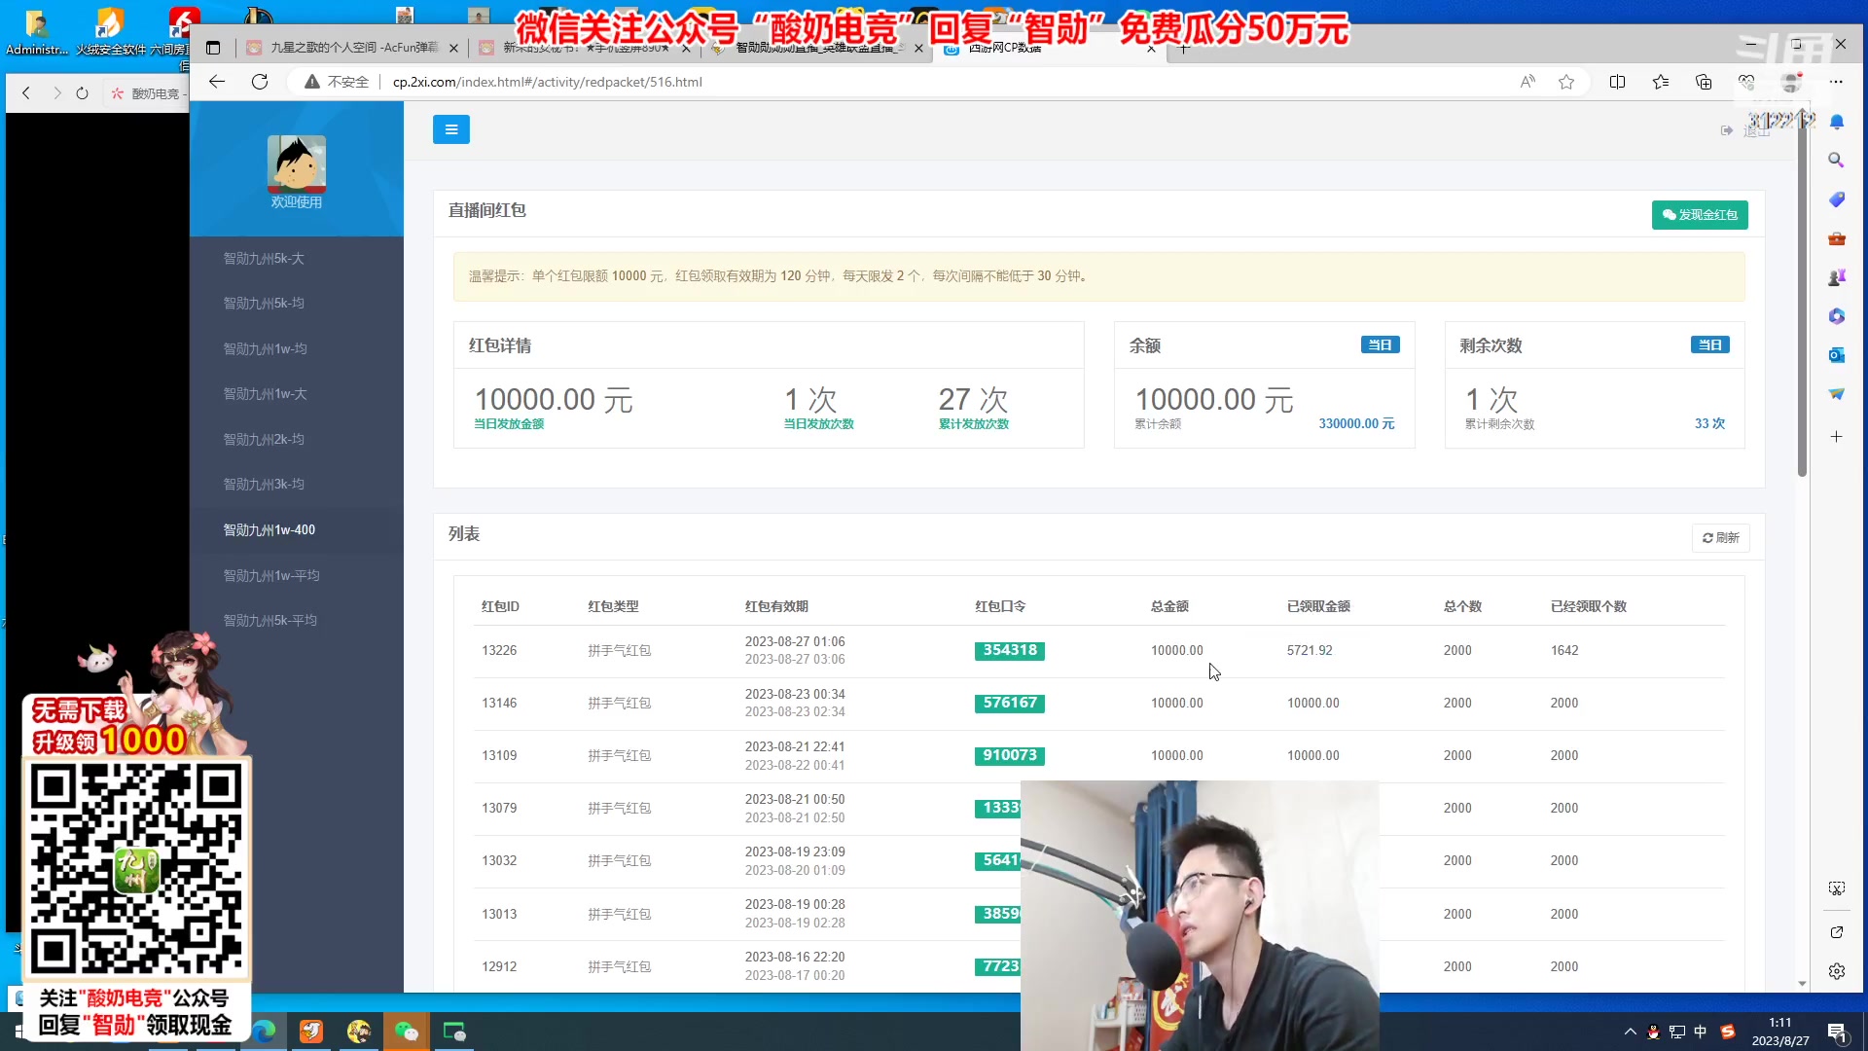
Task: Select 智勋九州5k-大 menu item
Action: click(x=264, y=259)
